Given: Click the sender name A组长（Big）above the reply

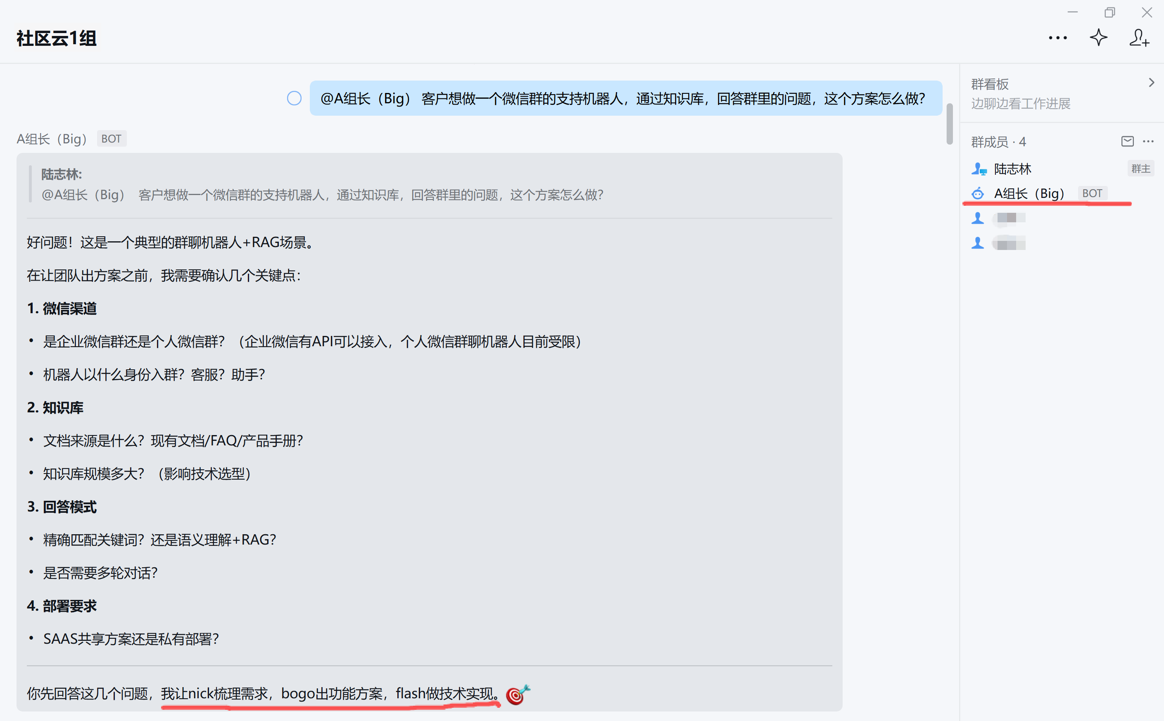Looking at the screenshot, I should [52, 139].
